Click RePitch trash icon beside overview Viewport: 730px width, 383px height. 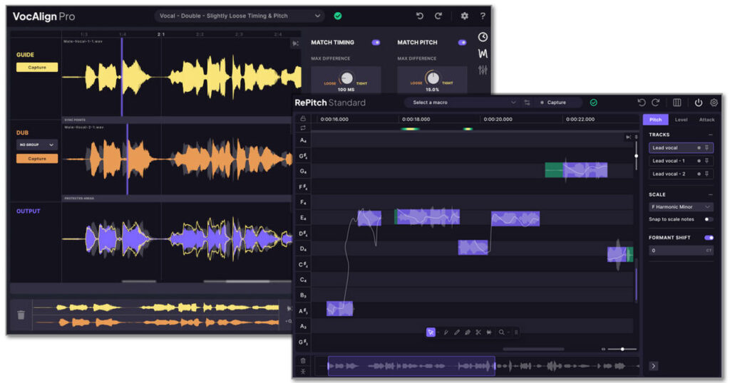click(302, 361)
